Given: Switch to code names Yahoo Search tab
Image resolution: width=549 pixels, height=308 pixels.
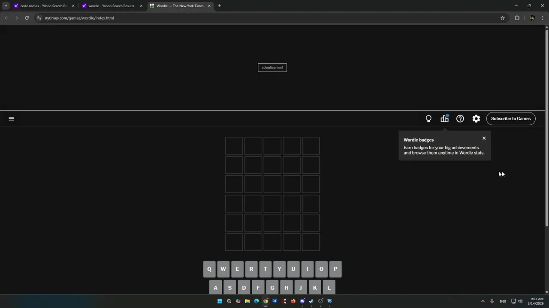Looking at the screenshot, I should 44,6.
